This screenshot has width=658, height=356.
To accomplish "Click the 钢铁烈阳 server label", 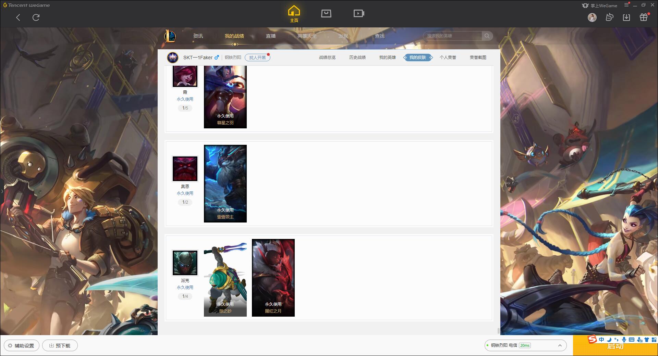I will (233, 58).
